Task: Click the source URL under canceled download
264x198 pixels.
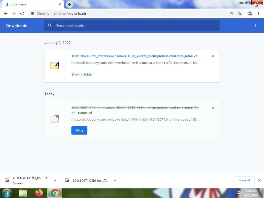Action: click(135, 120)
